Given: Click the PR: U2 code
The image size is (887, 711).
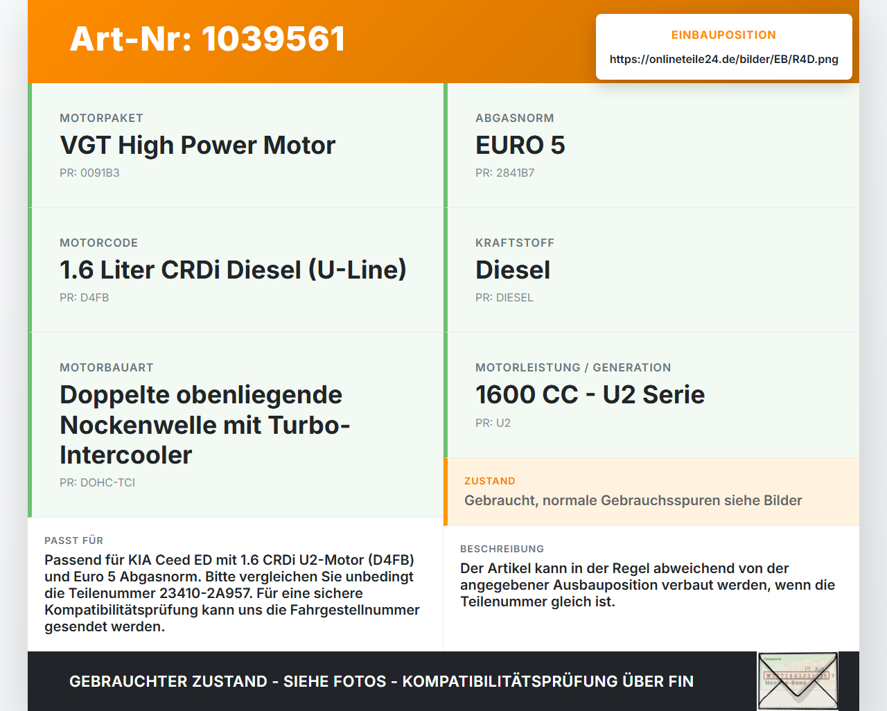Looking at the screenshot, I should tap(493, 423).
